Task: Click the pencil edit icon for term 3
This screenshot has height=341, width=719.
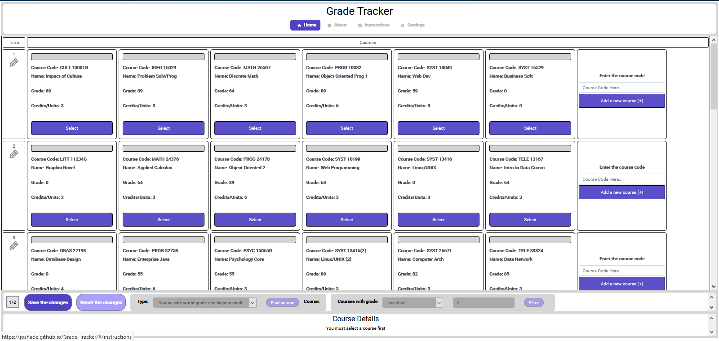Action: [x=14, y=246]
